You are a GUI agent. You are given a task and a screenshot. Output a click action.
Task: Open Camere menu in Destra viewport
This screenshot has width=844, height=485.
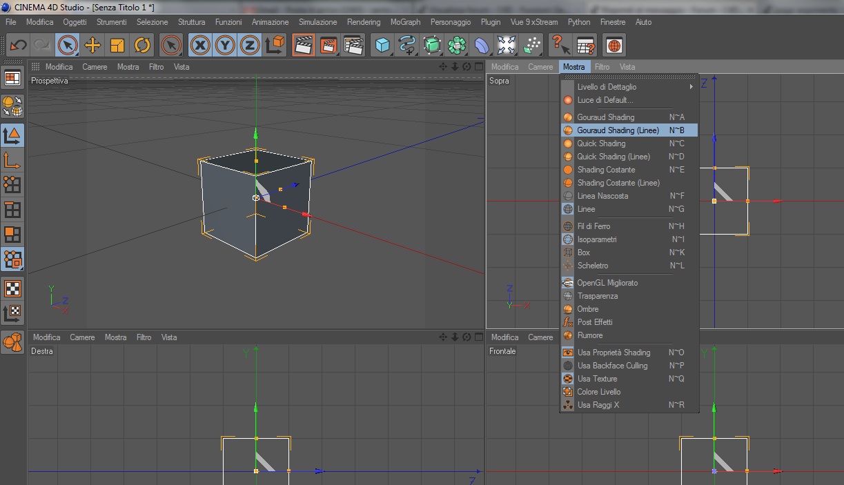(82, 337)
